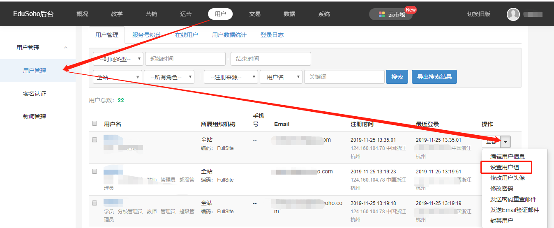
Task: Open the 注册来源 dropdown
Action: coord(231,77)
